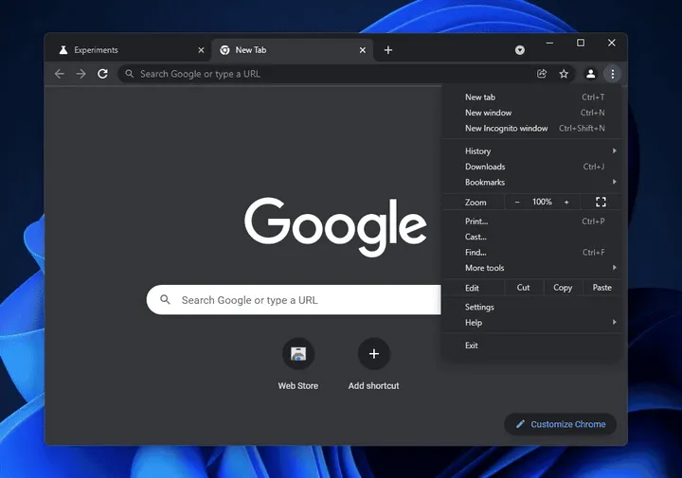Close the New Tab tab
The height and width of the screenshot is (478, 682).
(x=362, y=50)
